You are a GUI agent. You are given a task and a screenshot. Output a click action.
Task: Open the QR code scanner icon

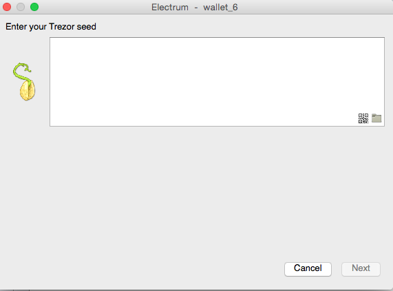363,118
